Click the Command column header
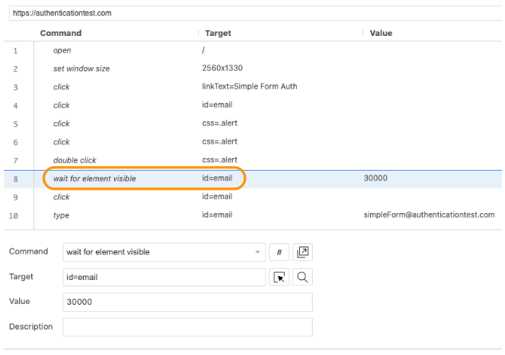The width and height of the screenshot is (505, 355). (x=61, y=33)
